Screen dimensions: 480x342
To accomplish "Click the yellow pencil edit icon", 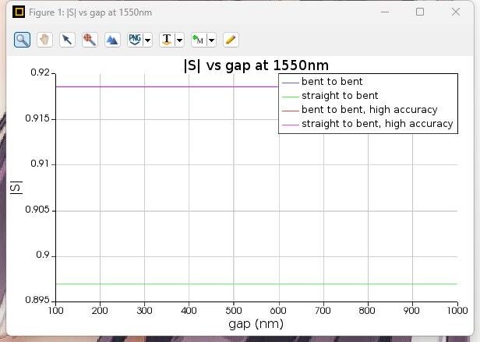I will (x=231, y=40).
